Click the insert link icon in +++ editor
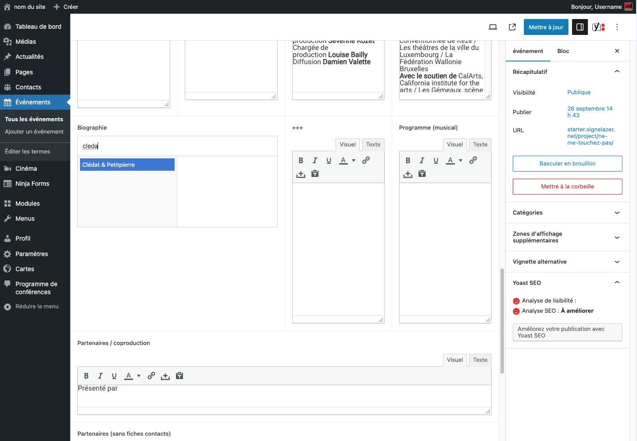The height and width of the screenshot is (441, 637). (x=366, y=161)
